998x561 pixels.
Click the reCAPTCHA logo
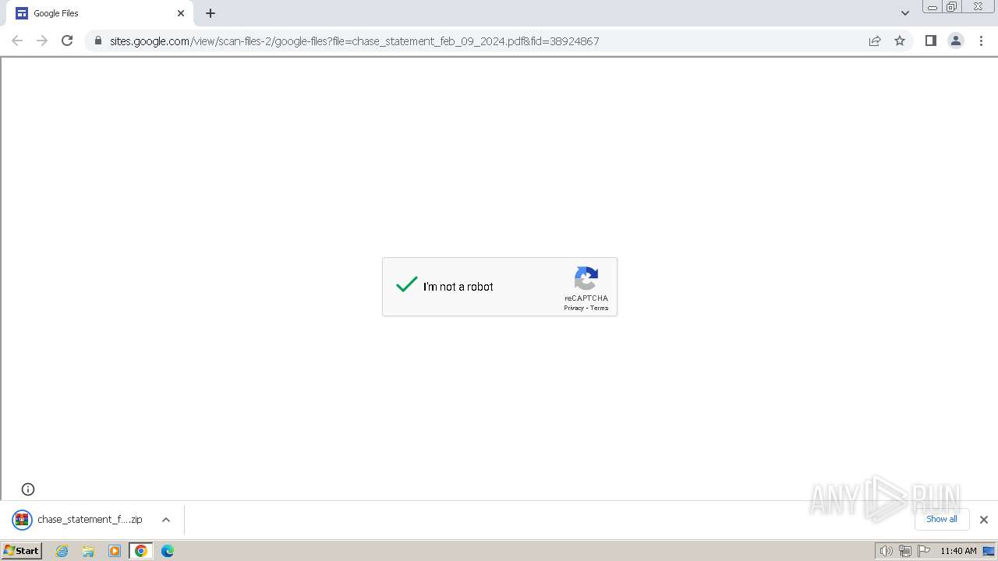[x=586, y=278]
